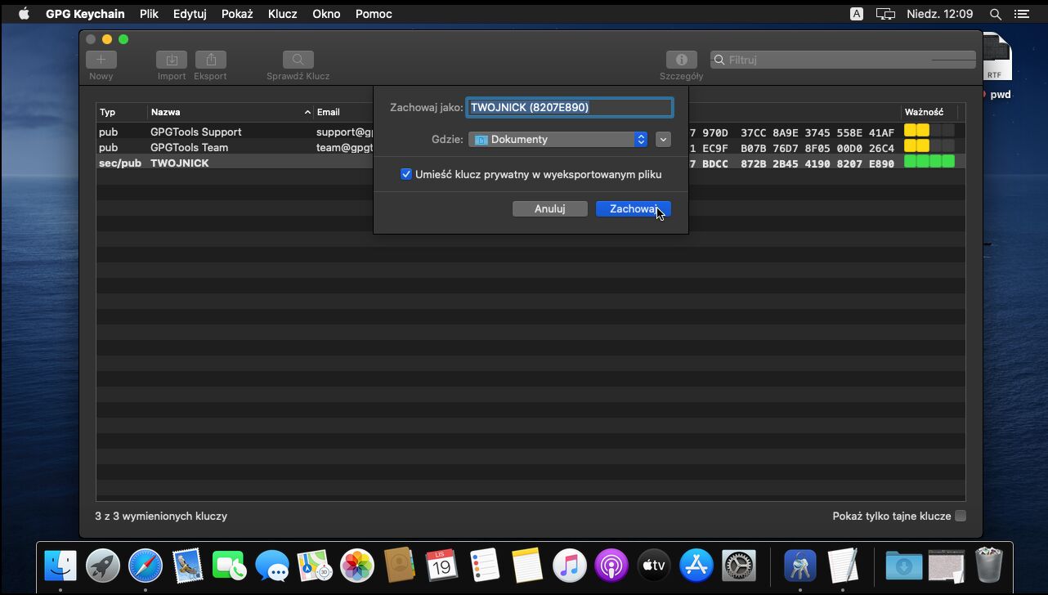Click the Eksport toolbar icon

pos(211,60)
